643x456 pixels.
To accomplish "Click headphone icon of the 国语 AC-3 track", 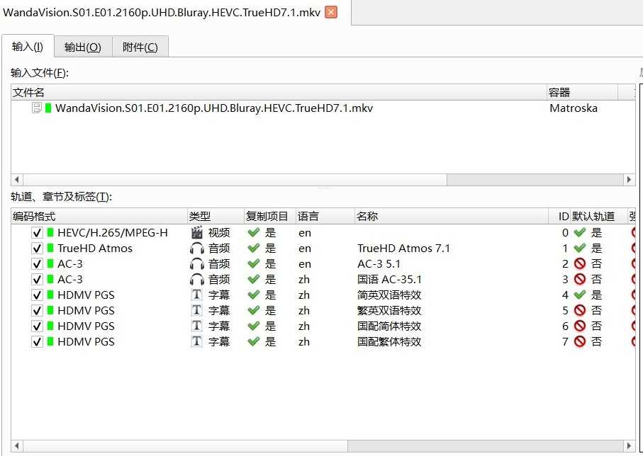I will click(x=197, y=280).
